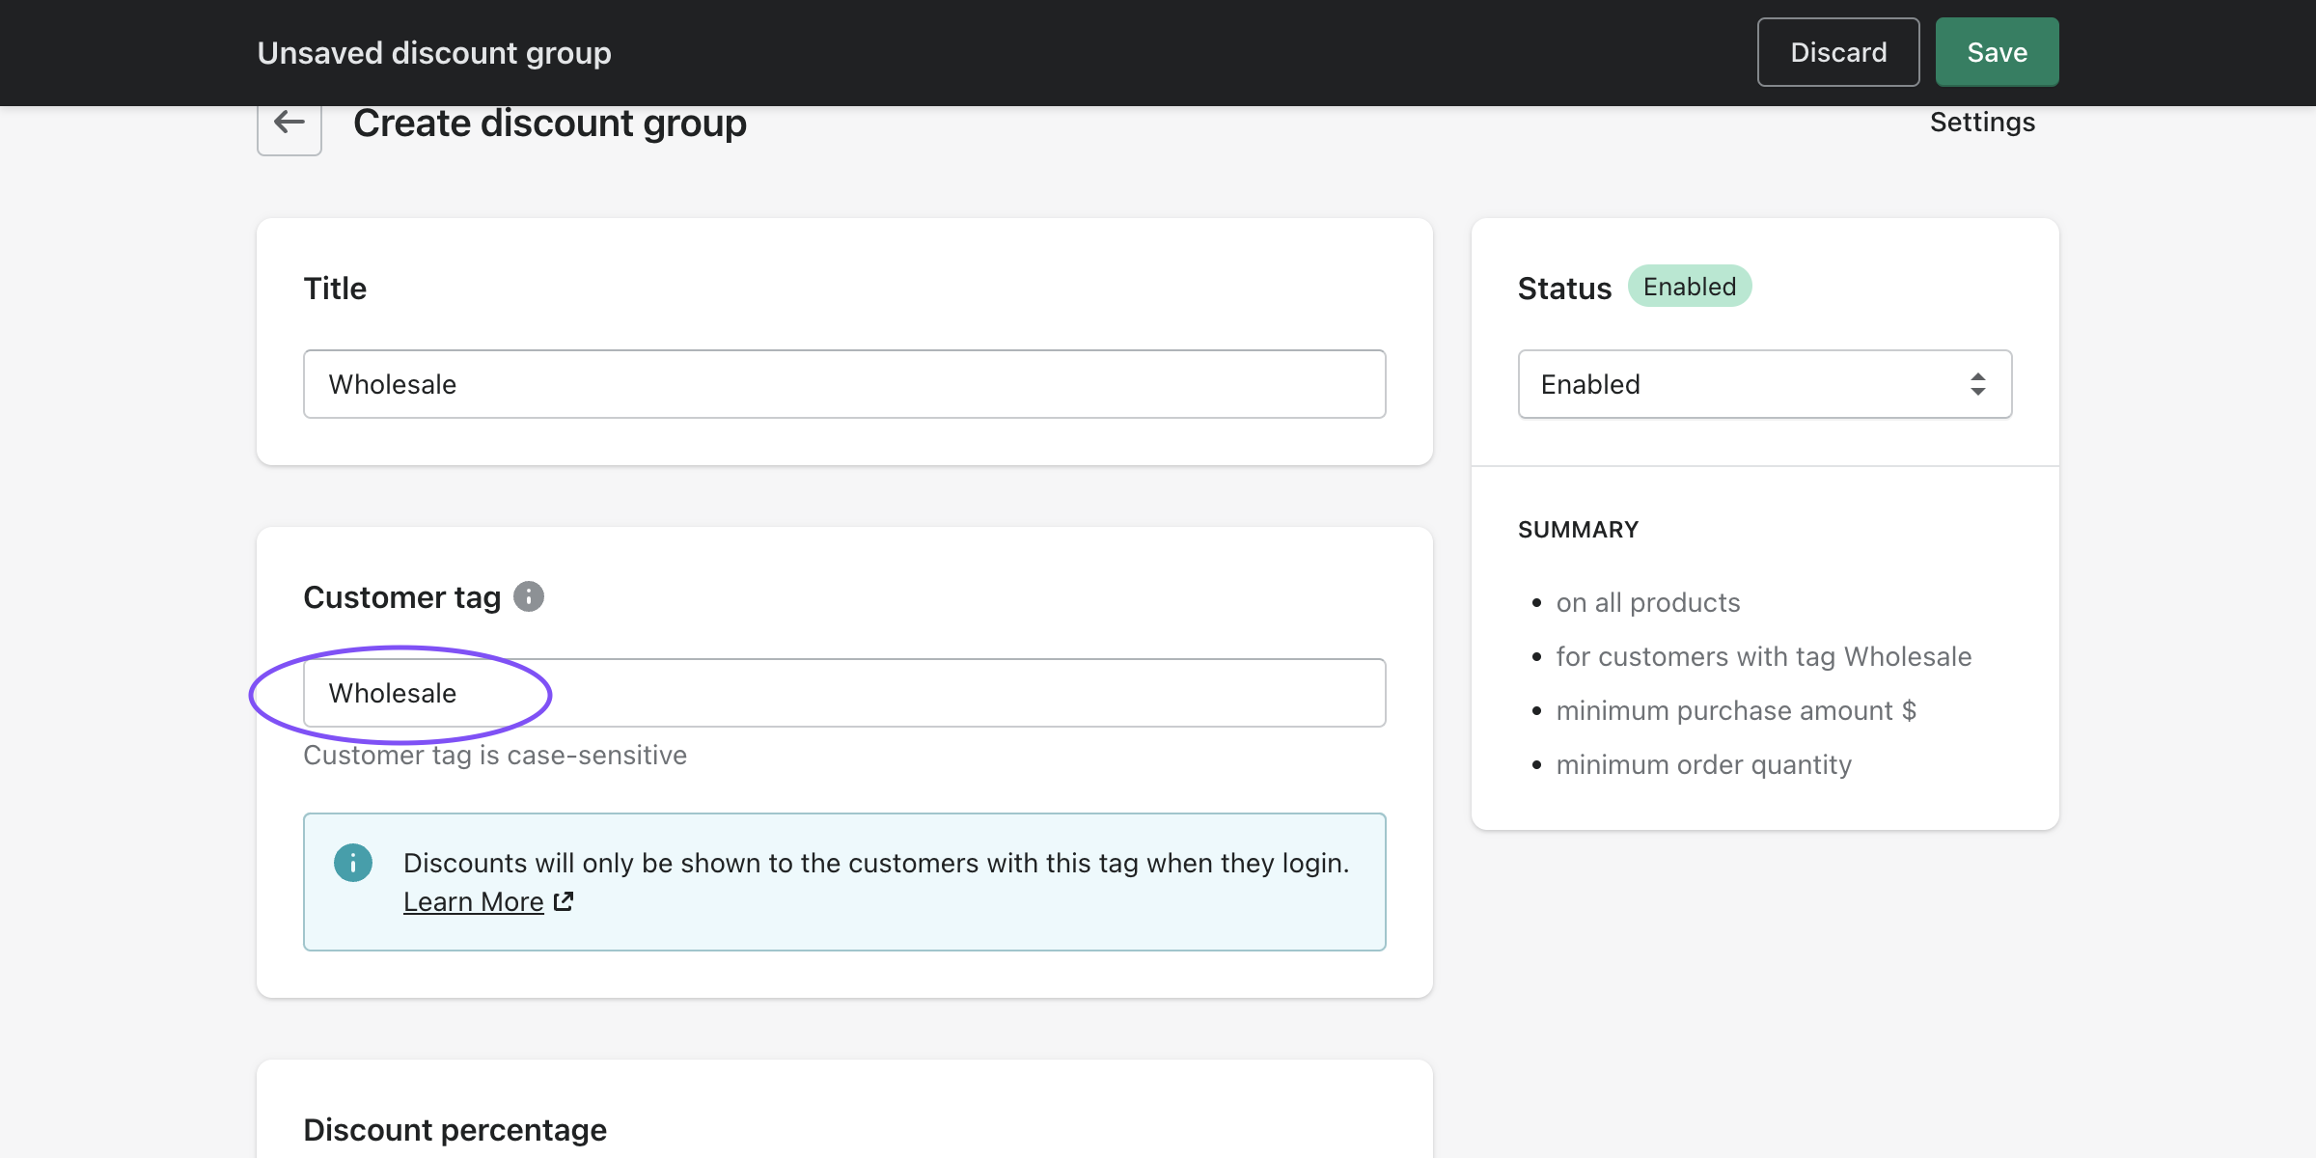This screenshot has height=1158, width=2316.
Task: Click the Title input field
Action: tap(843, 384)
